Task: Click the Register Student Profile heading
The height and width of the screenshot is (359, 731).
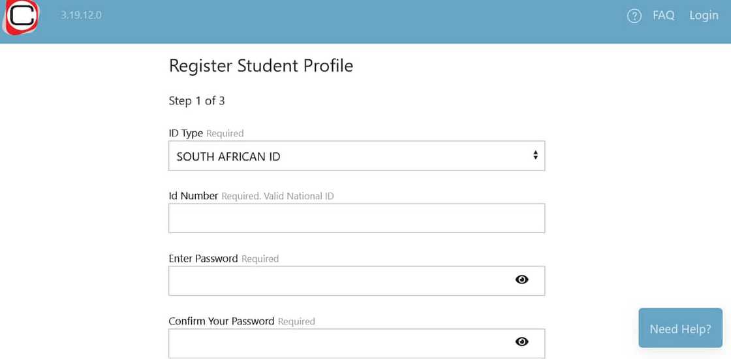Action: [x=260, y=66]
